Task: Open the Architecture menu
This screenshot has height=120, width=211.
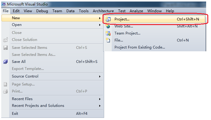Action: (103, 11)
